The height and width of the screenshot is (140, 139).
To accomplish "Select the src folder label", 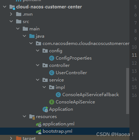I will [x=26, y=22].
